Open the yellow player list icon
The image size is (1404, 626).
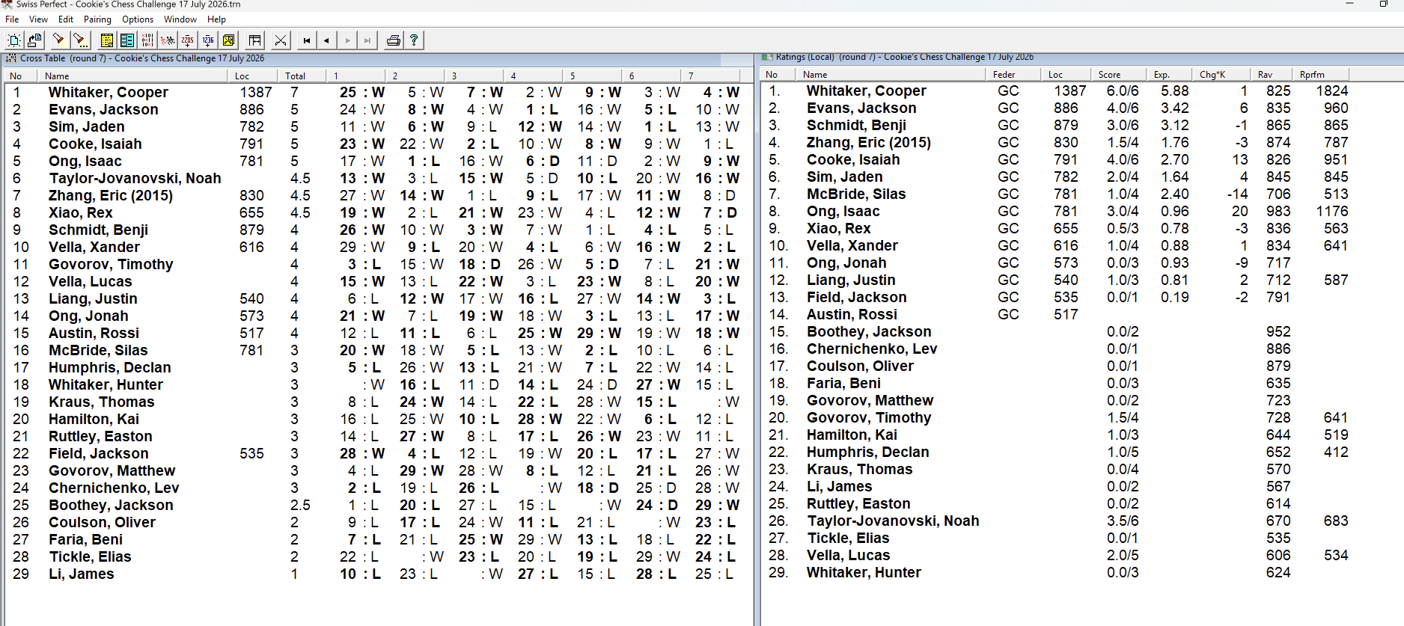(107, 40)
